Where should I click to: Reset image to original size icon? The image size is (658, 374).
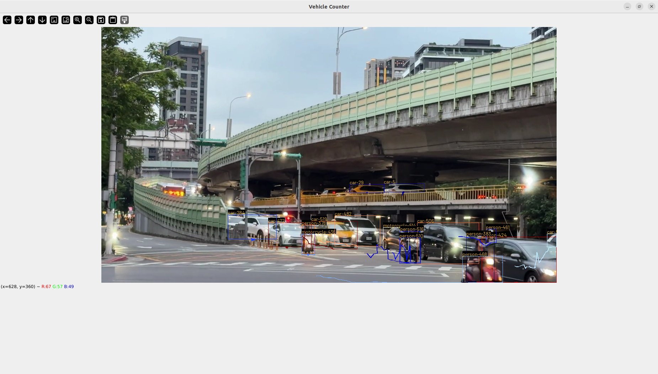[x=54, y=20]
